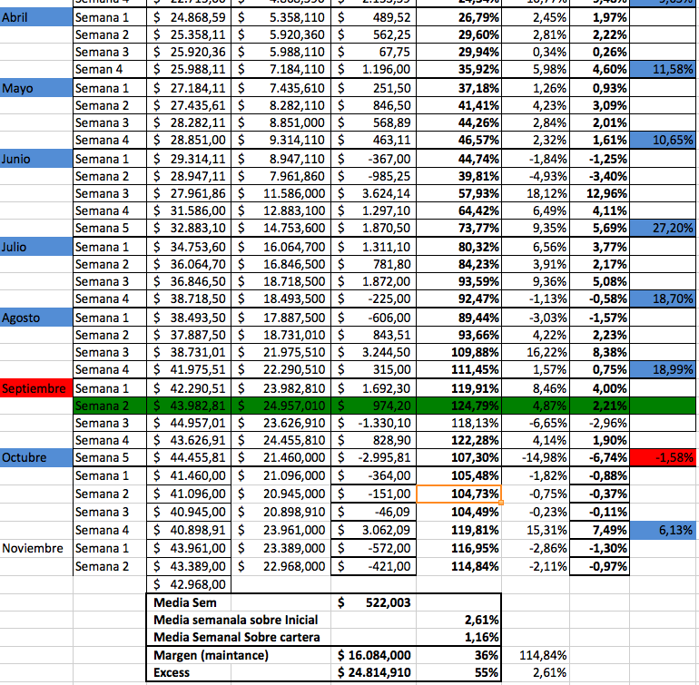
Task: Click the blue 10,65% monthly total cell
Action: tap(663, 140)
